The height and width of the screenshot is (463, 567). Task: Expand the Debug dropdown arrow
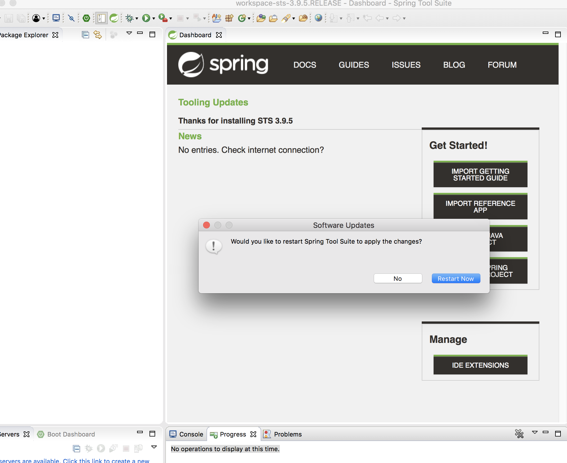[137, 19]
